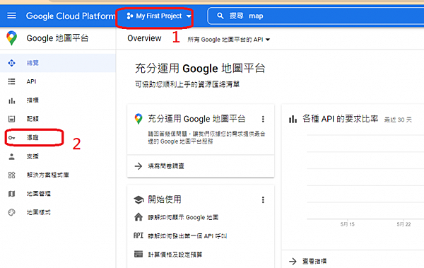Click the 各種 API 的要求比率 chart heading

[x=340, y=119]
